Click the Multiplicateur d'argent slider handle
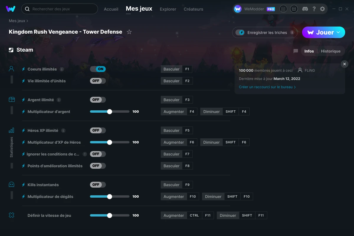The image size is (354, 236). click(109, 112)
